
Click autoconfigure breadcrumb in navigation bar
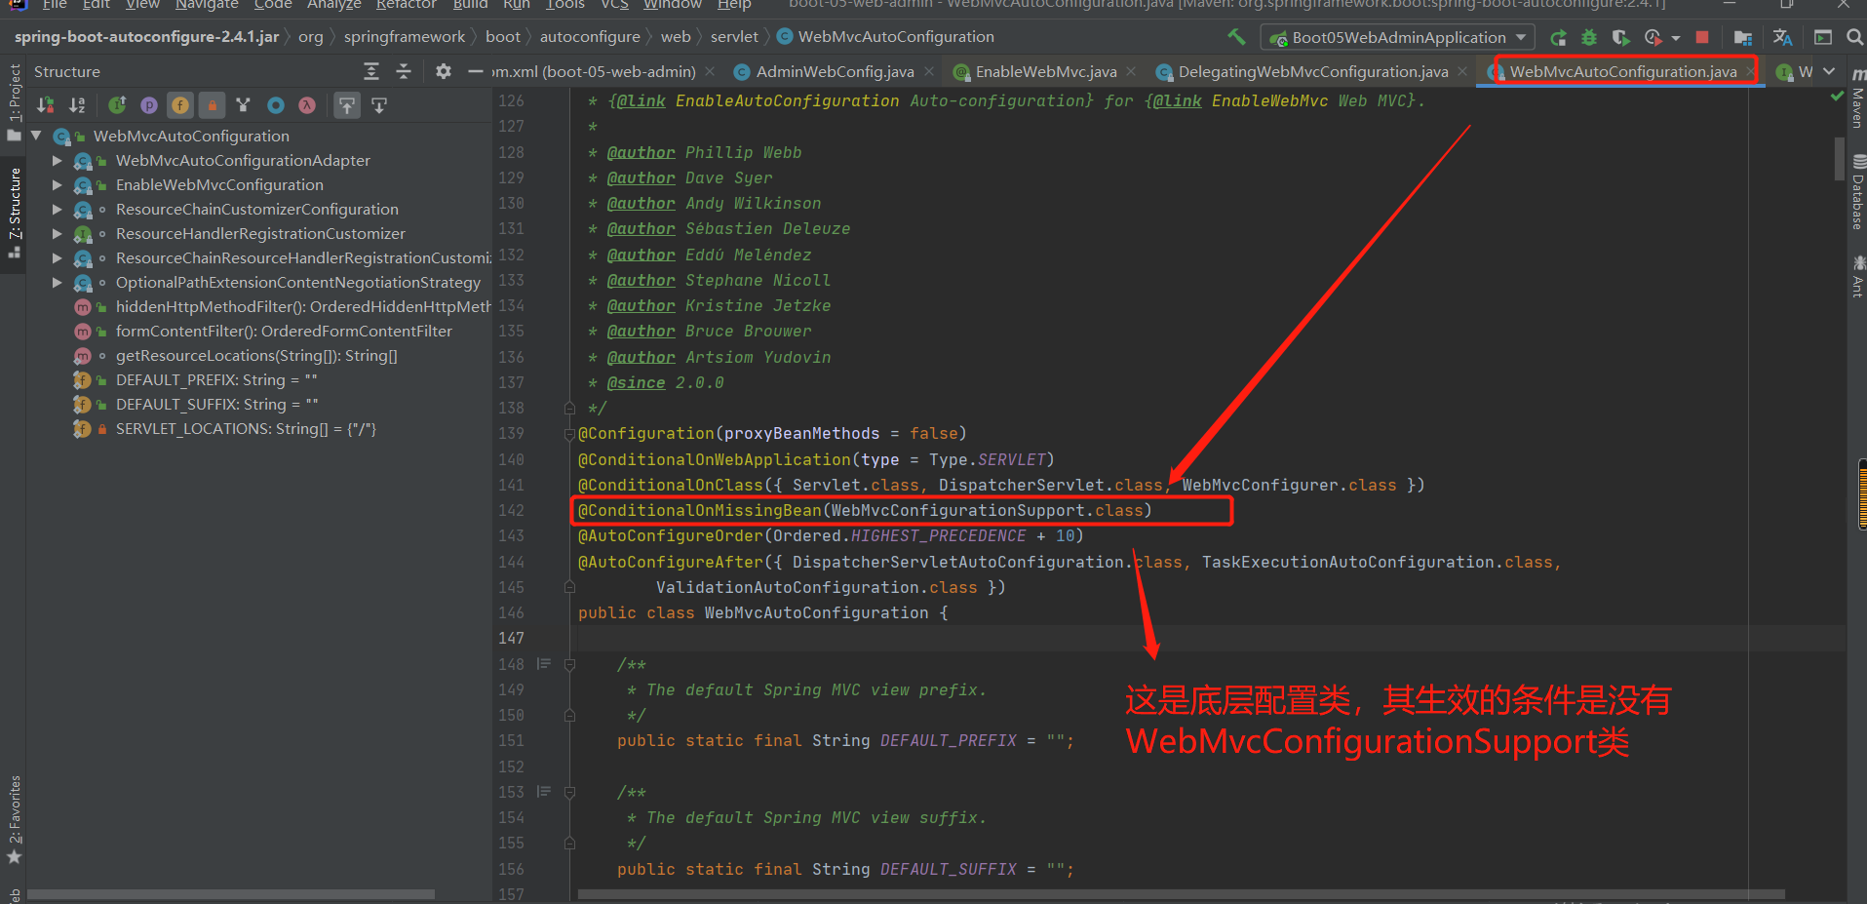click(x=590, y=37)
